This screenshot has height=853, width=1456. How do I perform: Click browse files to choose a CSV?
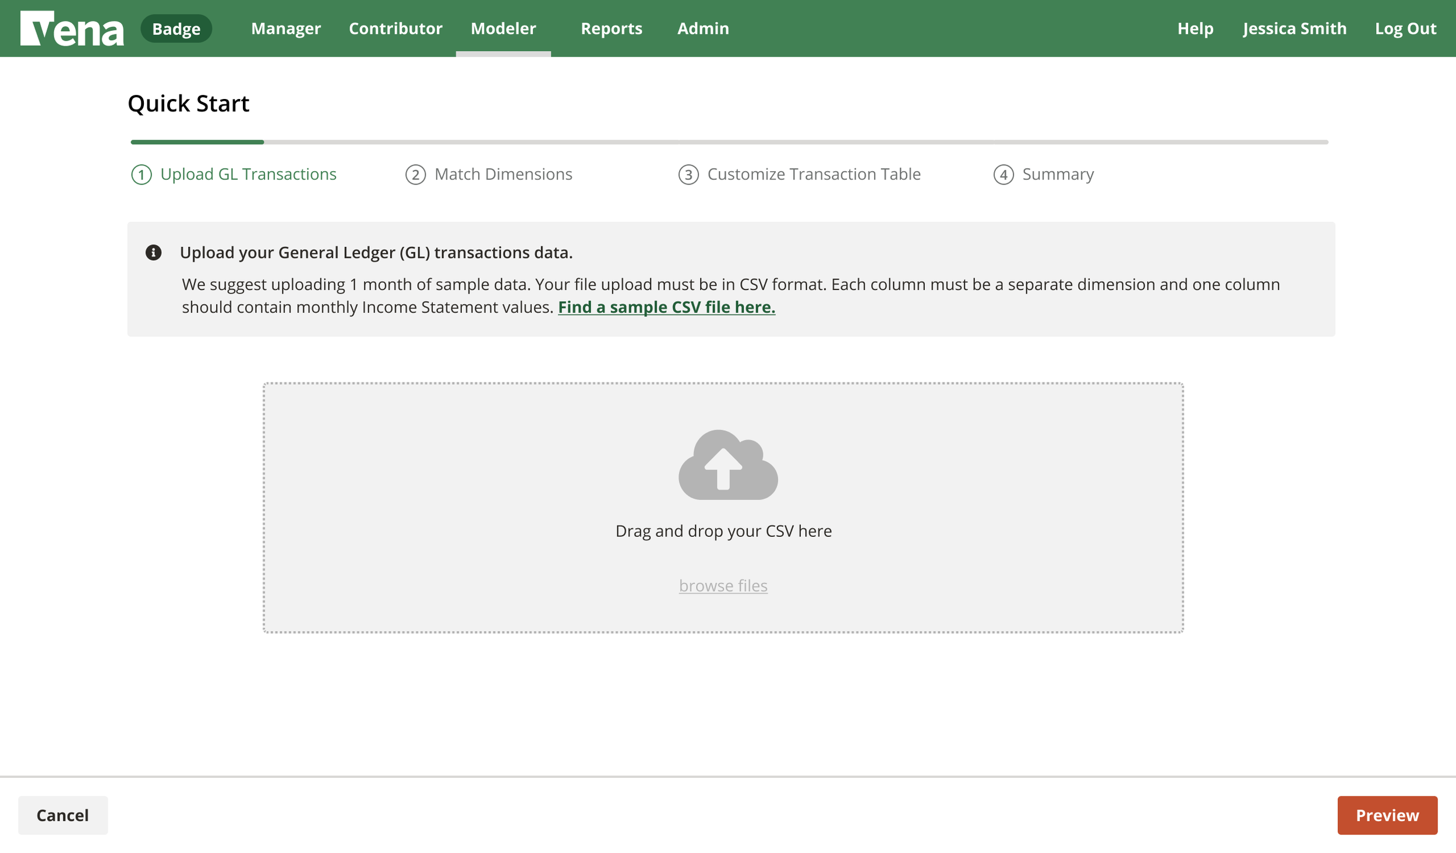[x=723, y=585]
